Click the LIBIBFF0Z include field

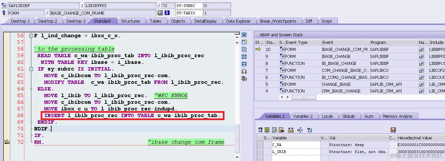click(120, 6)
